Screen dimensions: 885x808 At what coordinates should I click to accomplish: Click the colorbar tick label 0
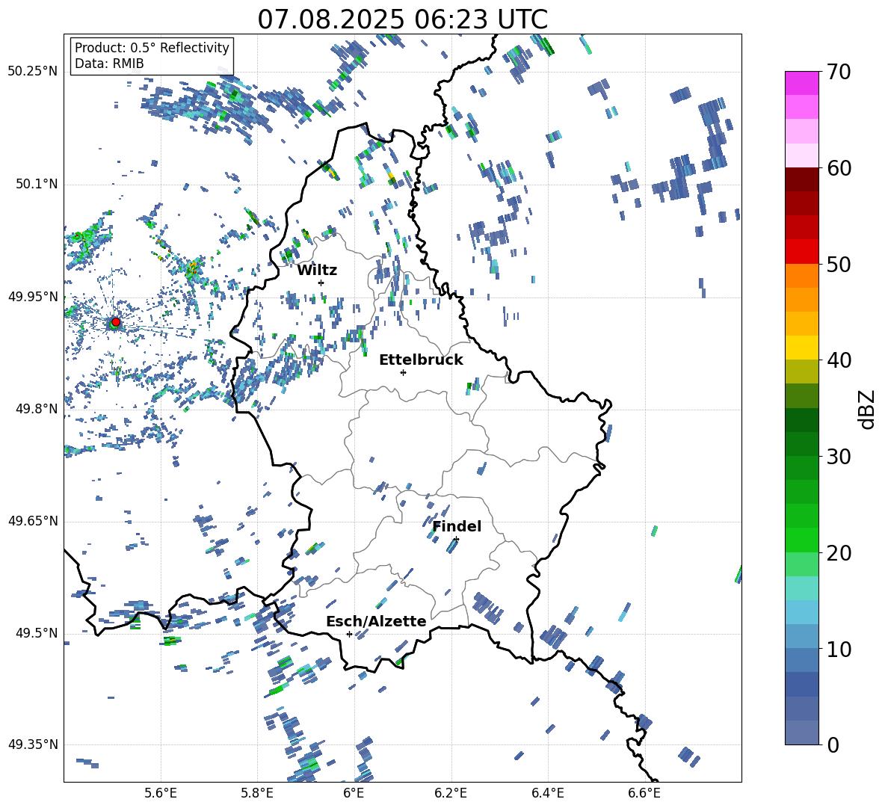pyautogui.click(x=833, y=744)
